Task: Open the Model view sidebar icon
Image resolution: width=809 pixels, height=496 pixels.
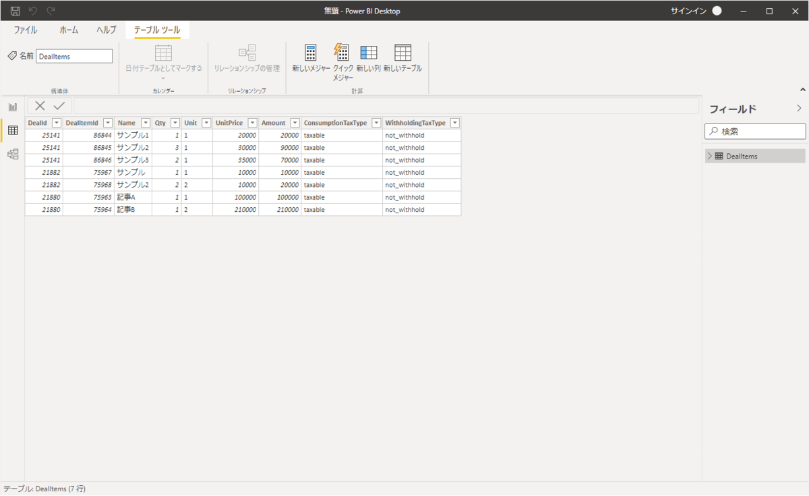Action: pyautogui.click(x=13, y=155)
